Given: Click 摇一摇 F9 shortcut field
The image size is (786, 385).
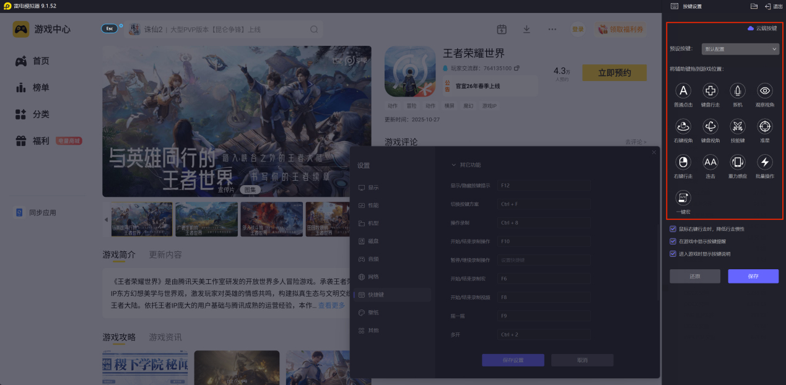Looking at the screenshot, I should click(543, 316).
